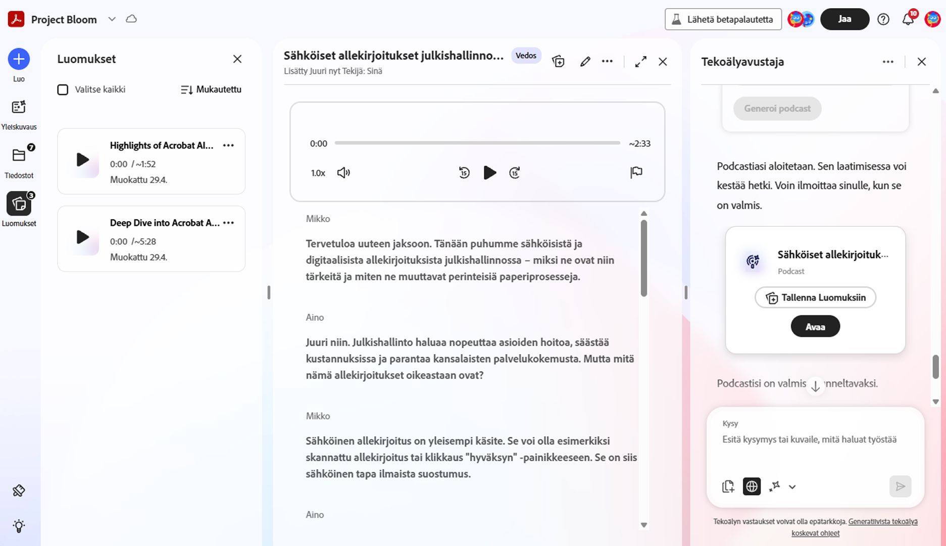The width and height of the screenshot is (946, 546).
Task: Open the Project Bloom name dropdown
Action: pyautogui.click(x=112, y=19)
